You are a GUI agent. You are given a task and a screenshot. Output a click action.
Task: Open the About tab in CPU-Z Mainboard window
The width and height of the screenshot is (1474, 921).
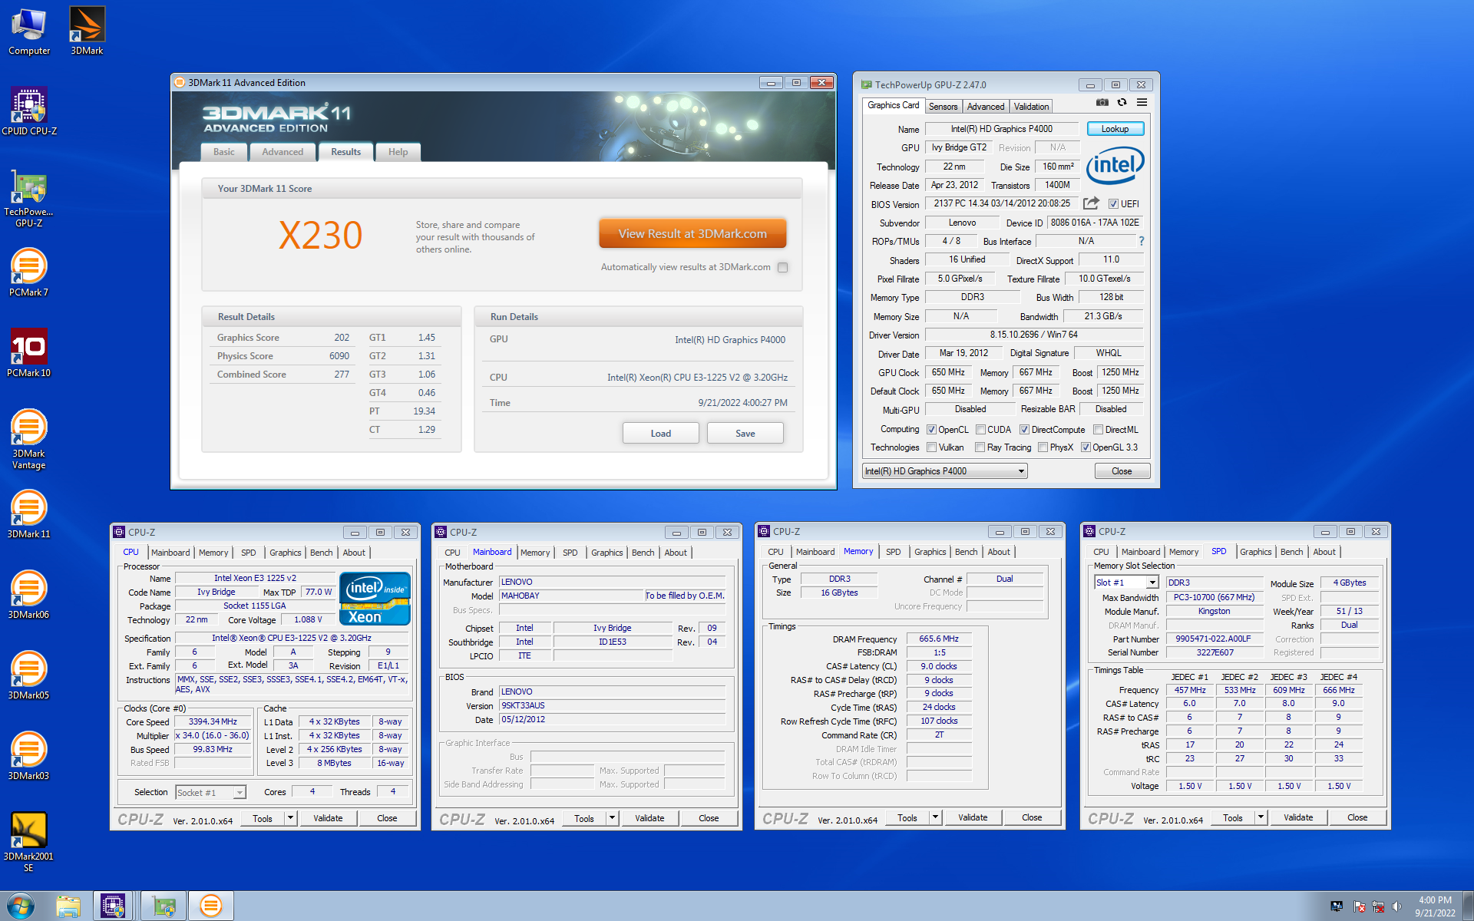[676, 553]
